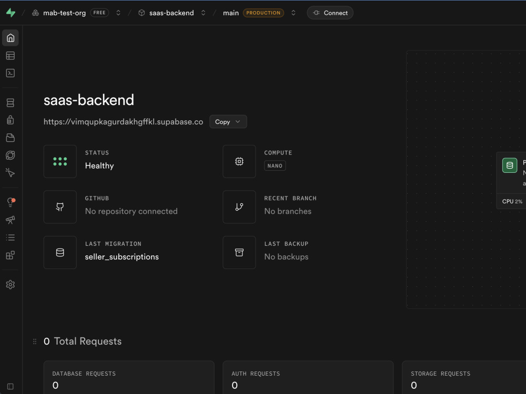Click the organization icon next to mab-test-org

pyautogui.click(x=35, y=13)
